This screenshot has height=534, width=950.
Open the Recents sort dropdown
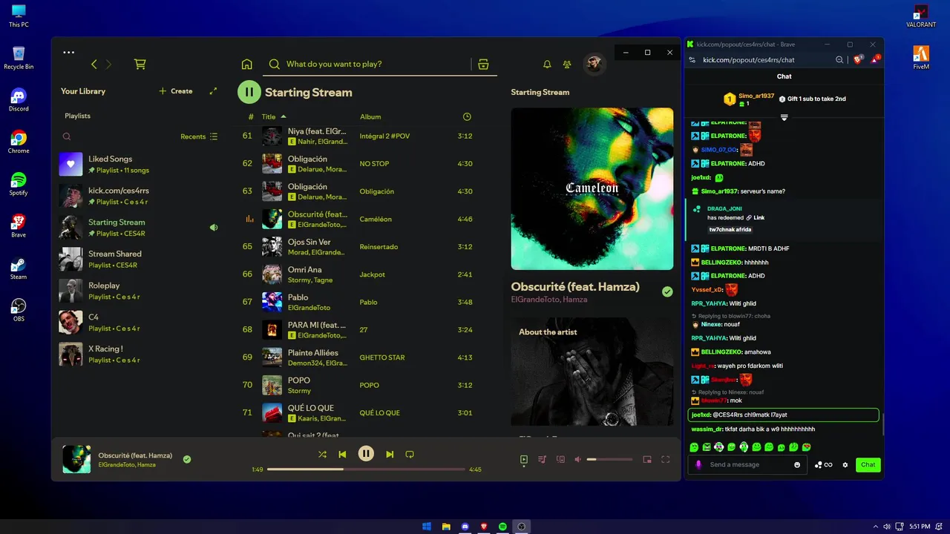click(199, 136)
